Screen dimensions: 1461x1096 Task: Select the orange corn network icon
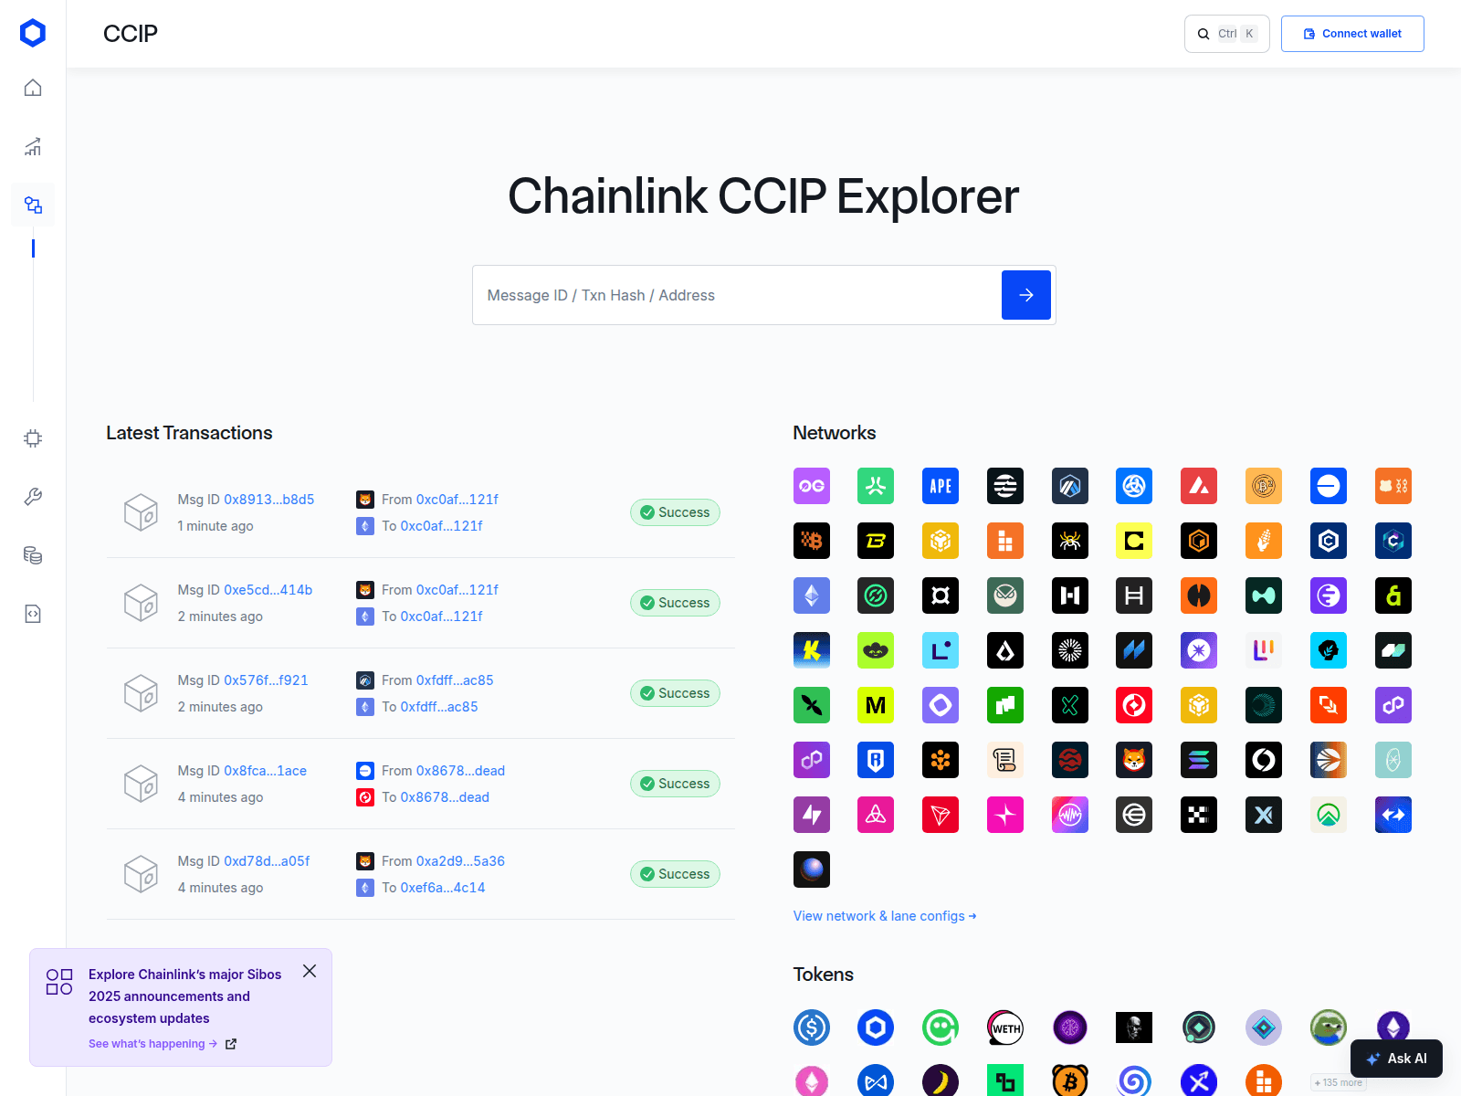click(1264, 541)
